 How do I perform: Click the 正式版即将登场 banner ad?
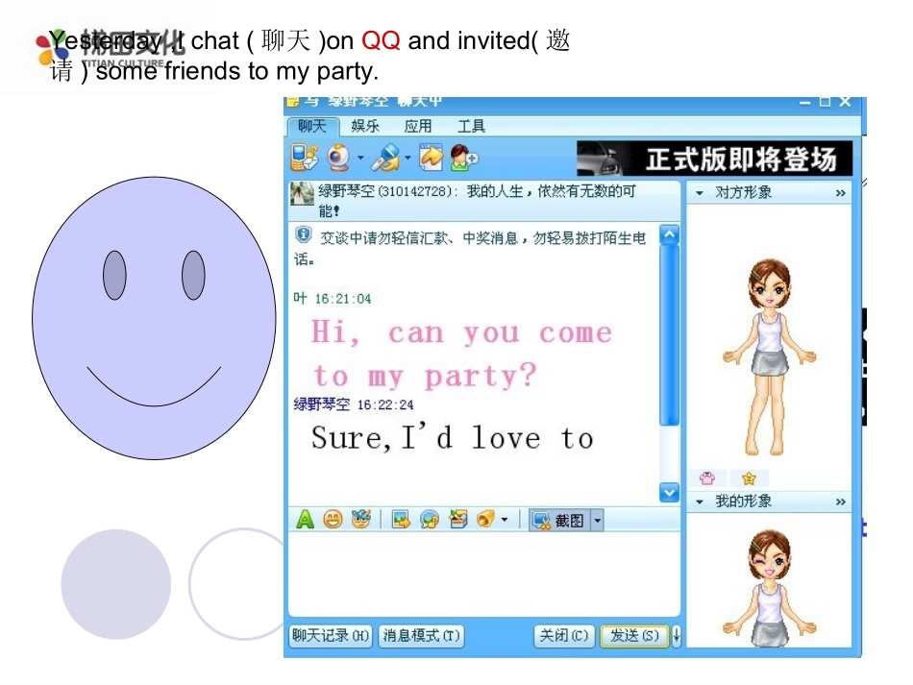tap(714, 159)
